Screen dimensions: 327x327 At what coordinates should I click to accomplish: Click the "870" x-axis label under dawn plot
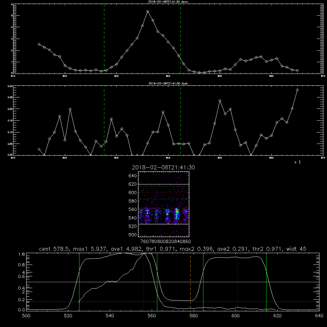[x=323, y=76]
